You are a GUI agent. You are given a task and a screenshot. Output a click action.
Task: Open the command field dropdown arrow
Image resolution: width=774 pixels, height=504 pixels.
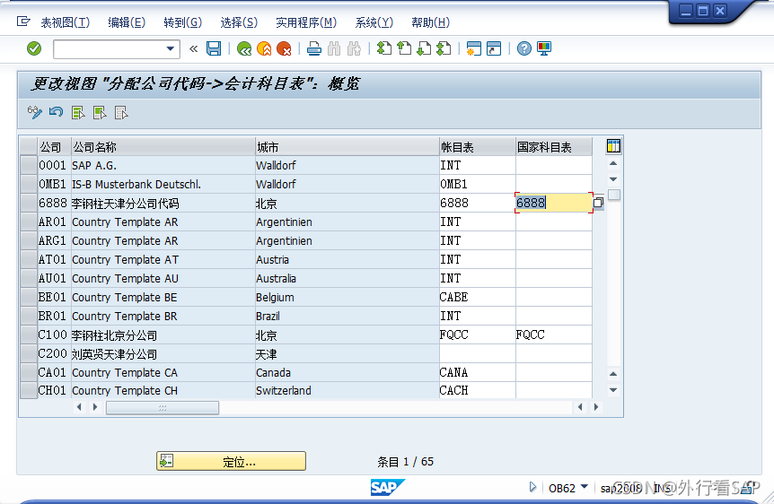coord(170,48)
